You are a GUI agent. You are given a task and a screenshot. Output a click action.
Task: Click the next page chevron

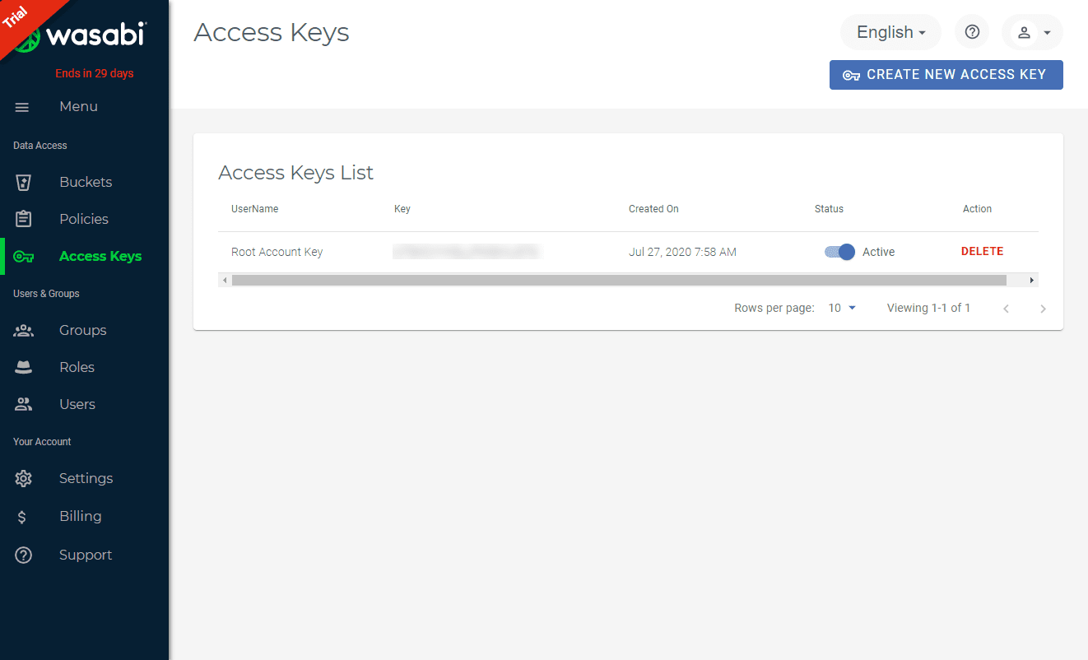1043,309
